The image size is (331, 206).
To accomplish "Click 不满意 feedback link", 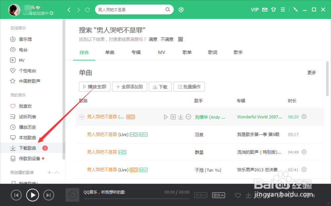I will 167,39.
